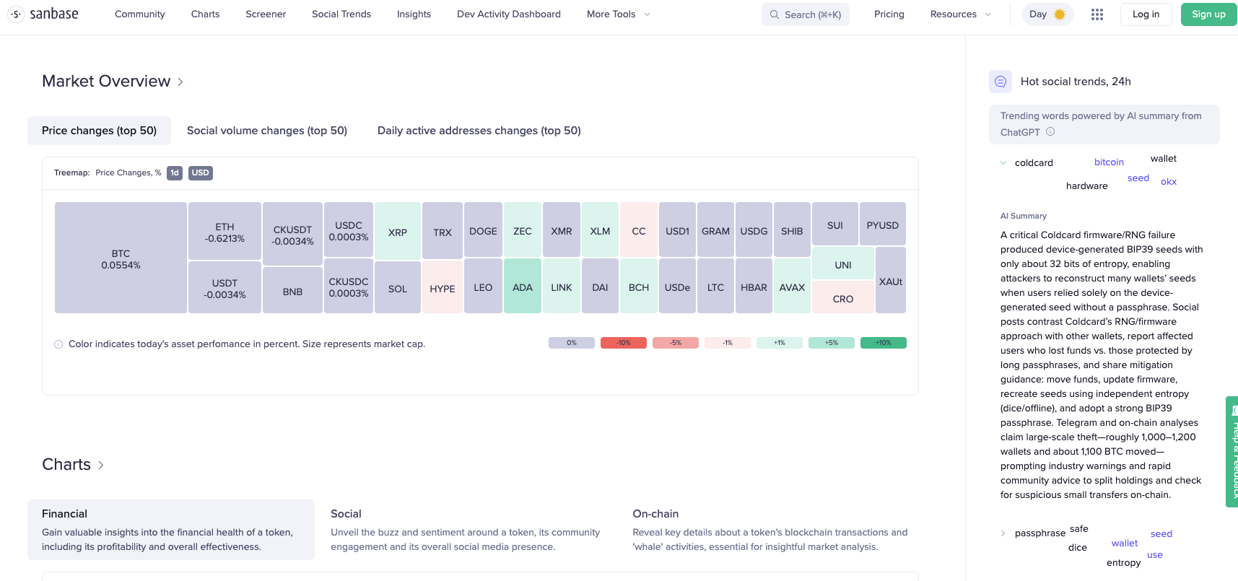Switch to Social volume changes tab
This screenshot has height=581, width=1238.
(x=267, y=131)
